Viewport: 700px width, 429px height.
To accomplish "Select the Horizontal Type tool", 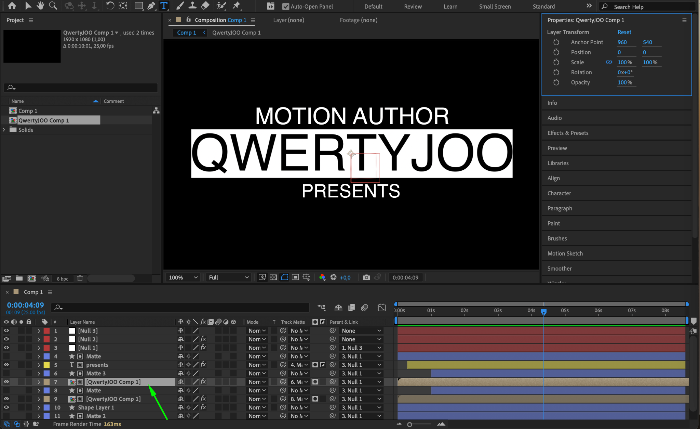I will 164,6.
